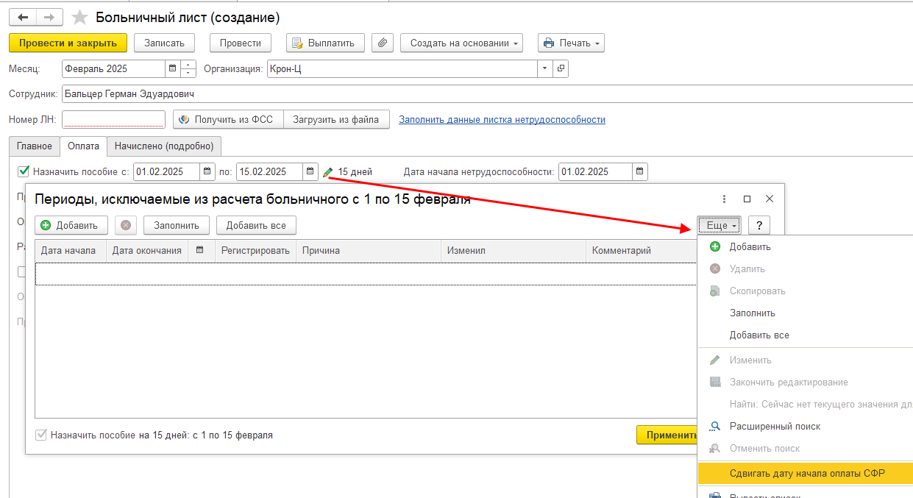
Task: Choose Удалить in the Еще menu
Action: (806, 268)
